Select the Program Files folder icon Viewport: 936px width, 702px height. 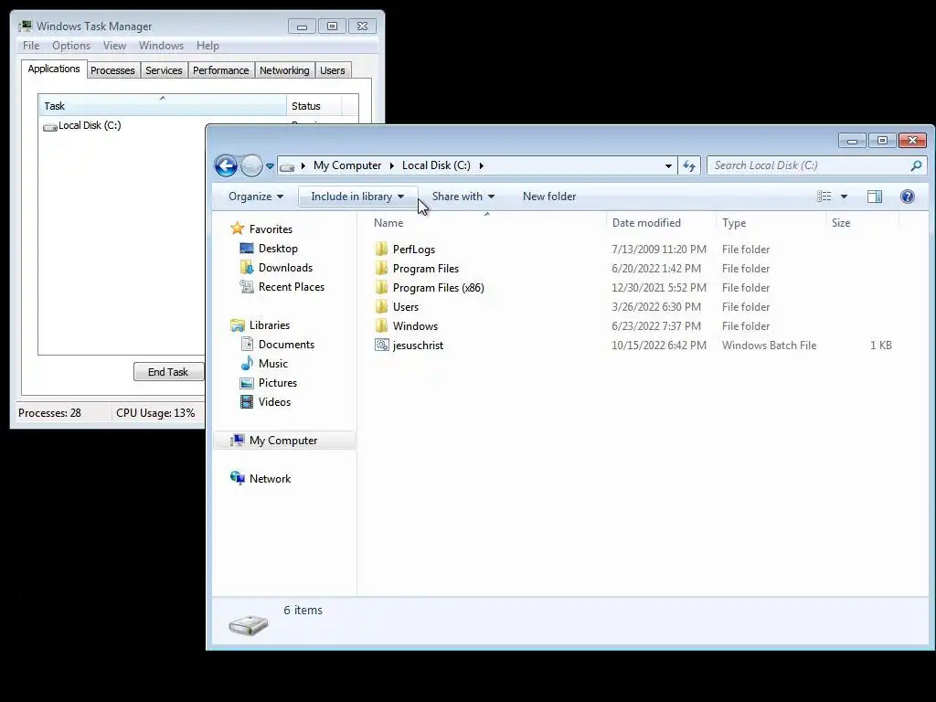(x=381, y=268)
